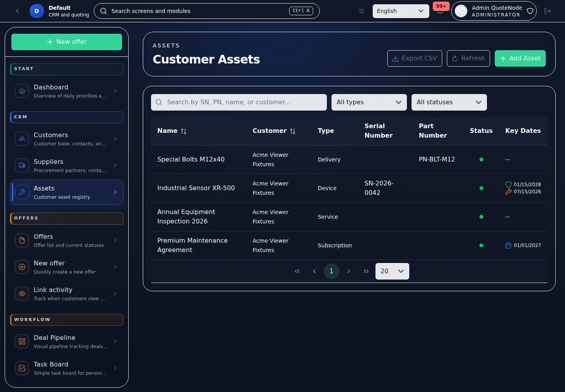Click the Suppliers truck icon in sidebar

22,165
